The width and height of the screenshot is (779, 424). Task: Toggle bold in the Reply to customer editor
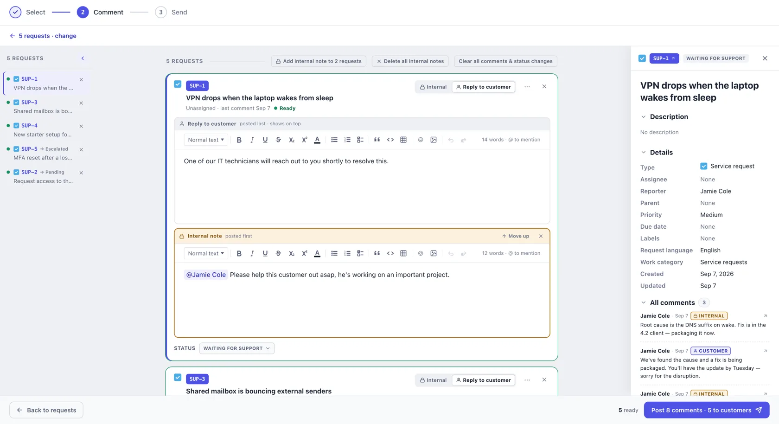(239, 140)
